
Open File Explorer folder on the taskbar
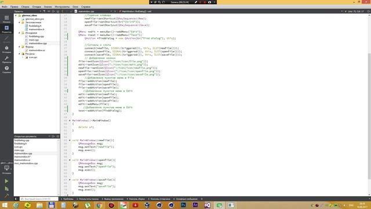tap(39, 205)
